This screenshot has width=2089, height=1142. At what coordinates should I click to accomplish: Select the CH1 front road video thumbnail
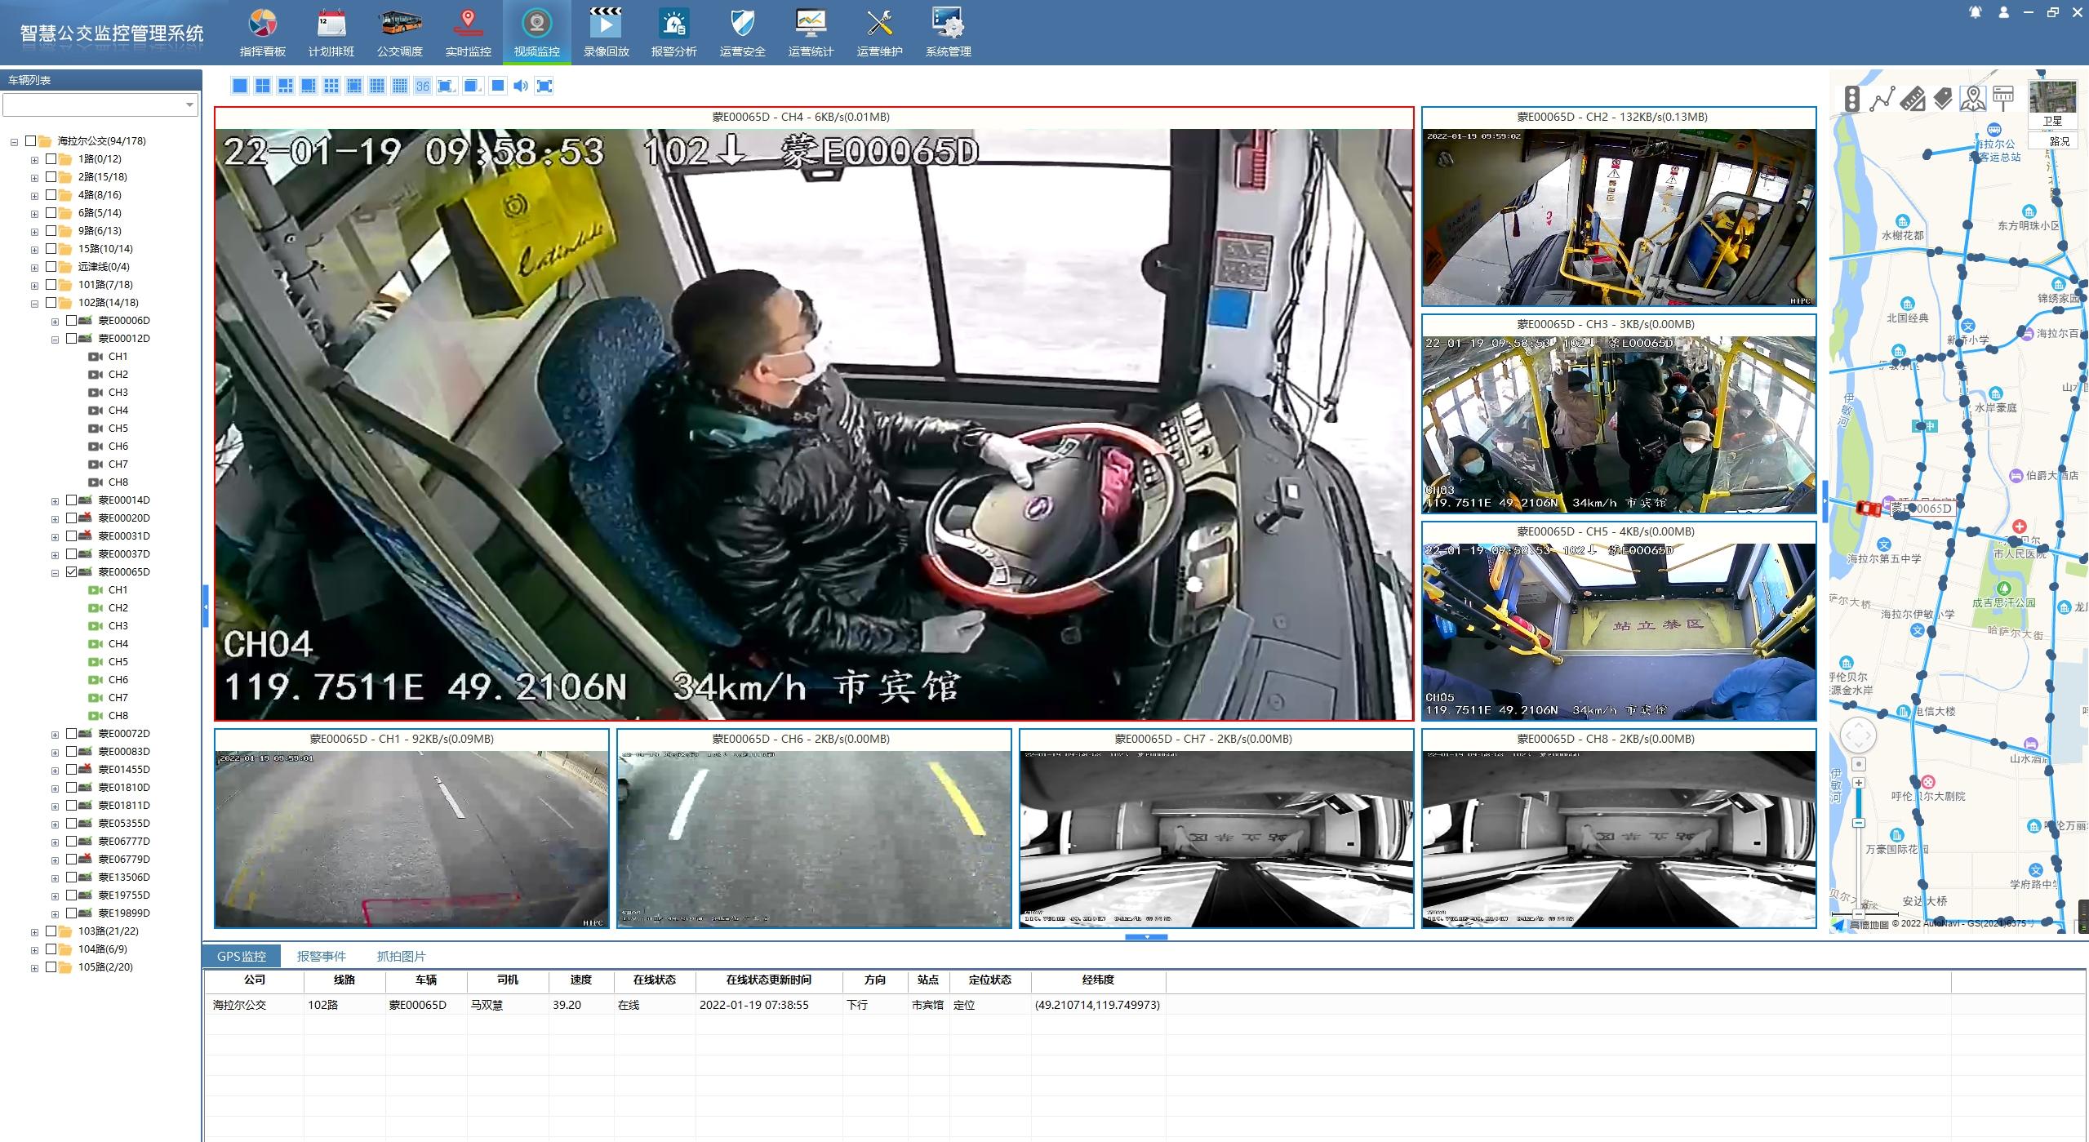pyautogui.click(x=411, y=838)
